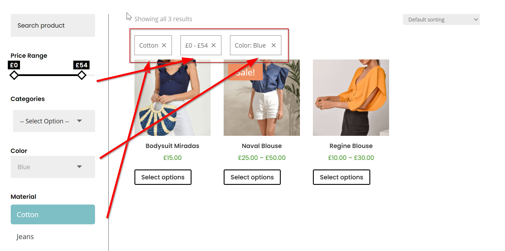Open the Regine Blouse product title link
Viewport: 505px width, 251px height.
coord(351,146)
